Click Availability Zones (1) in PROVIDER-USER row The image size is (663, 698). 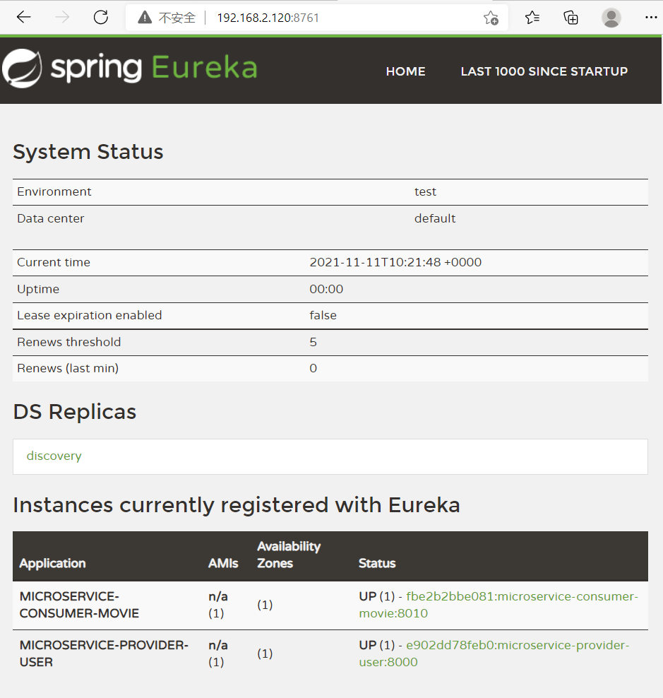(265, 653)
